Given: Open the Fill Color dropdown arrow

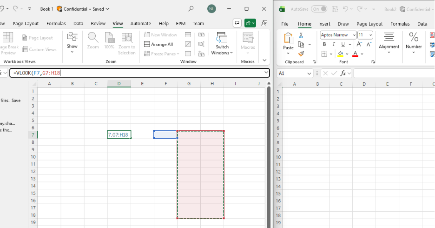Looking at the screenshot, I should point(347,54).
